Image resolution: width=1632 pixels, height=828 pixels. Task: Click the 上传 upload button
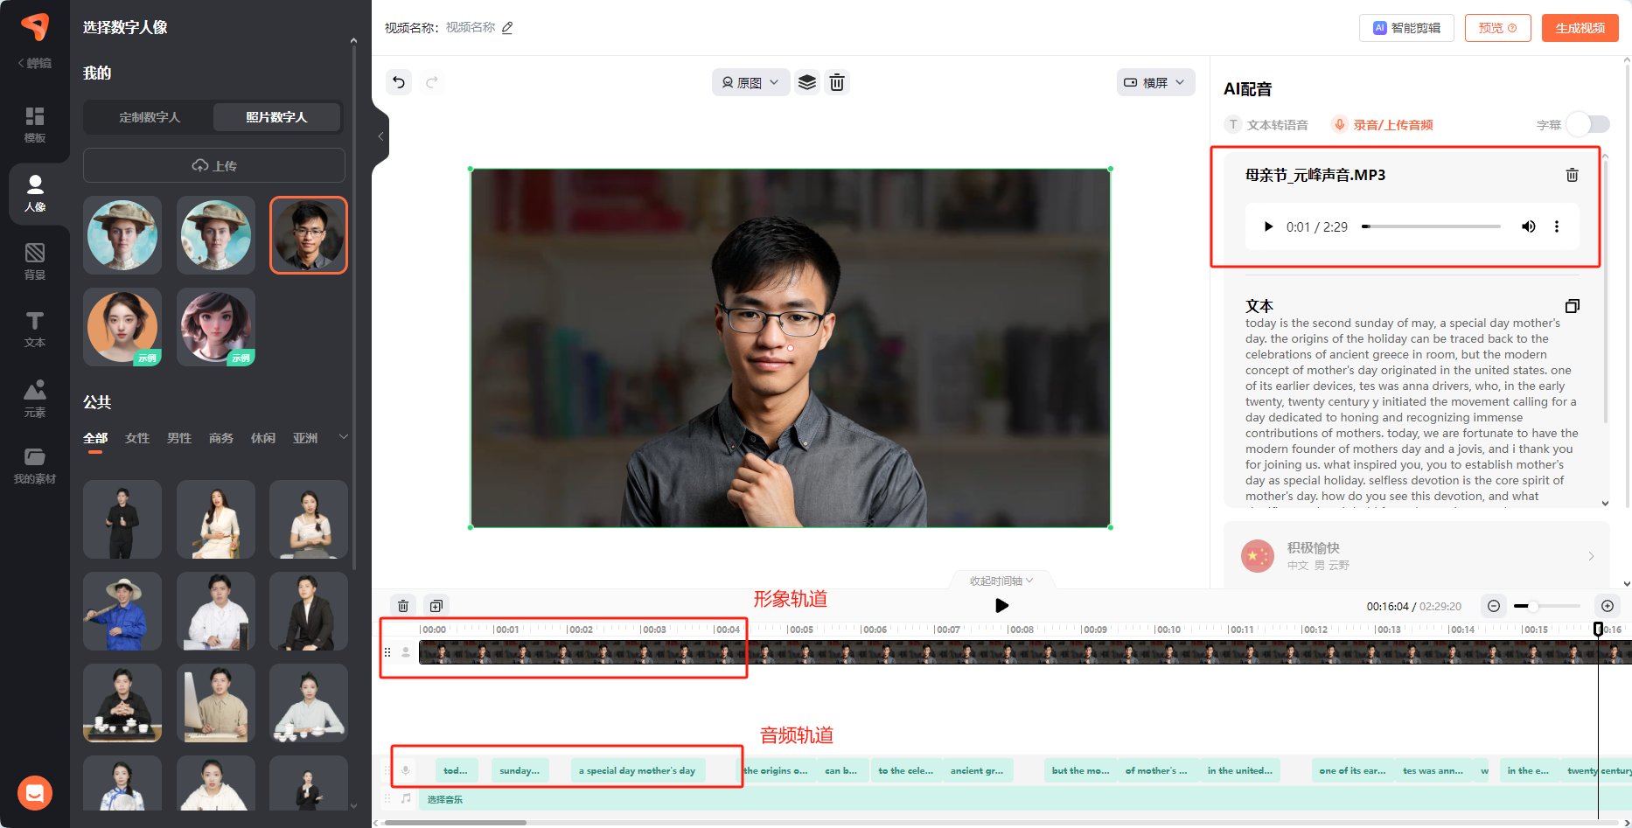pyautogui.click(x=214, y=165)
